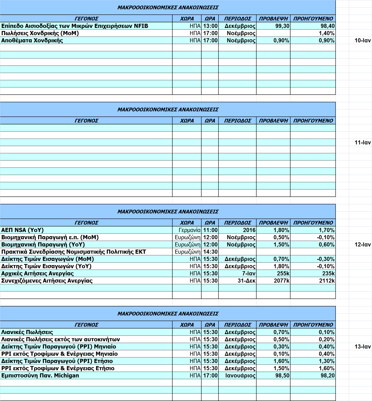Image resolution: width=372 pixels, height=401 pixels.
Task: Click the 'Συνεχιζόμενες Αιτήσεις Ανεργίας' event cell
Action: click(86, 281)
